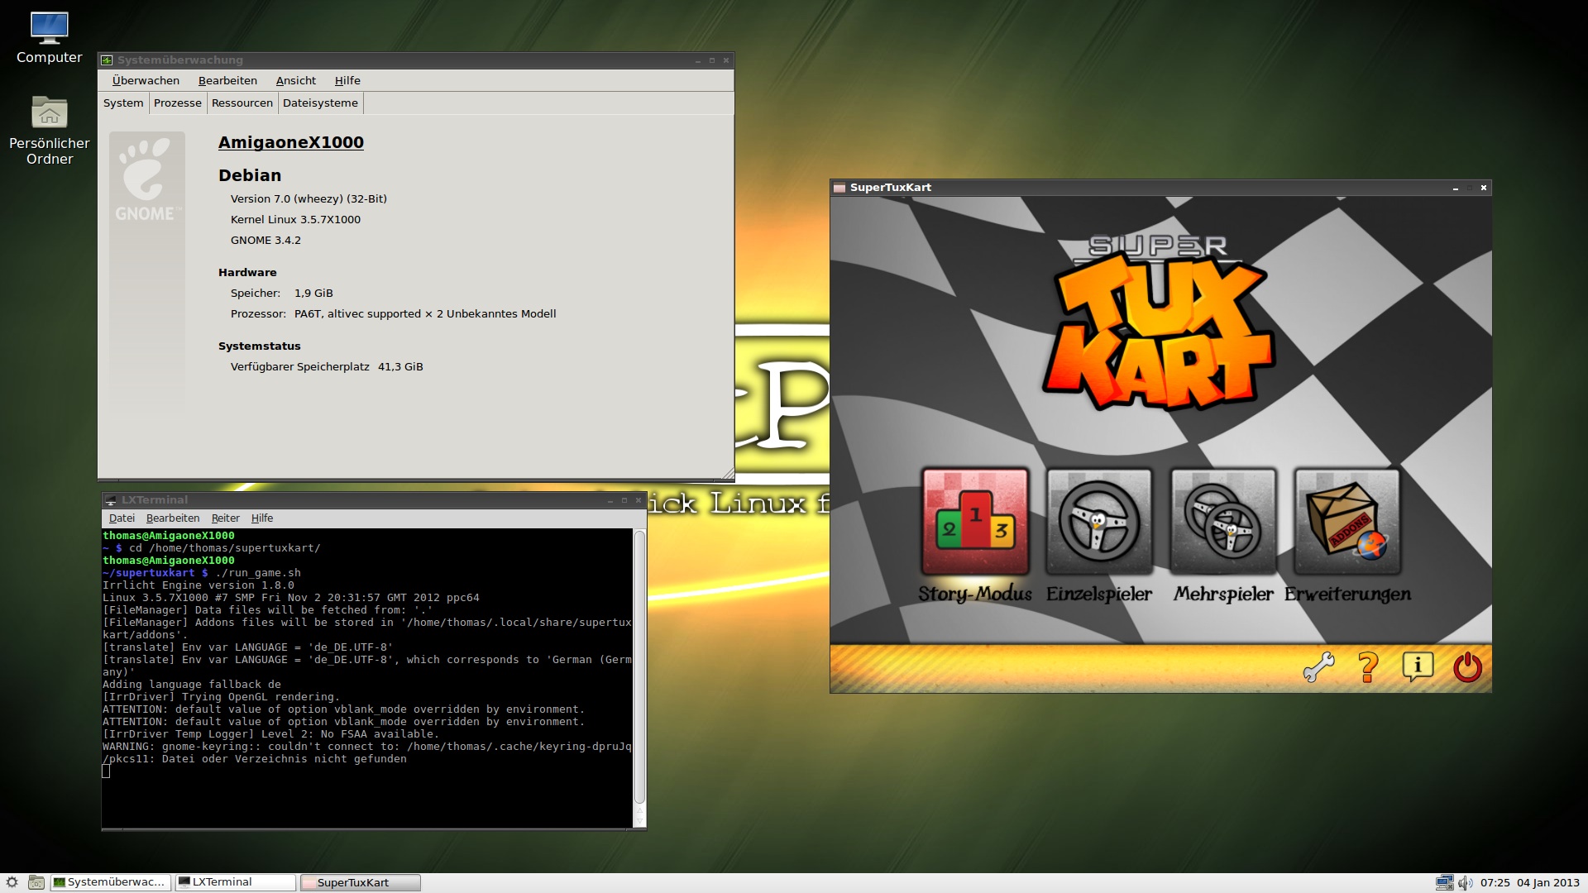Click the SuperTuxKart window title icon

tap(839, 188)
